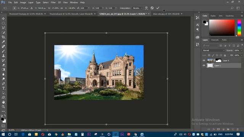Toggle the aspect ratio link between W and H
The image size is (244, 137).
tap(62, 8)
